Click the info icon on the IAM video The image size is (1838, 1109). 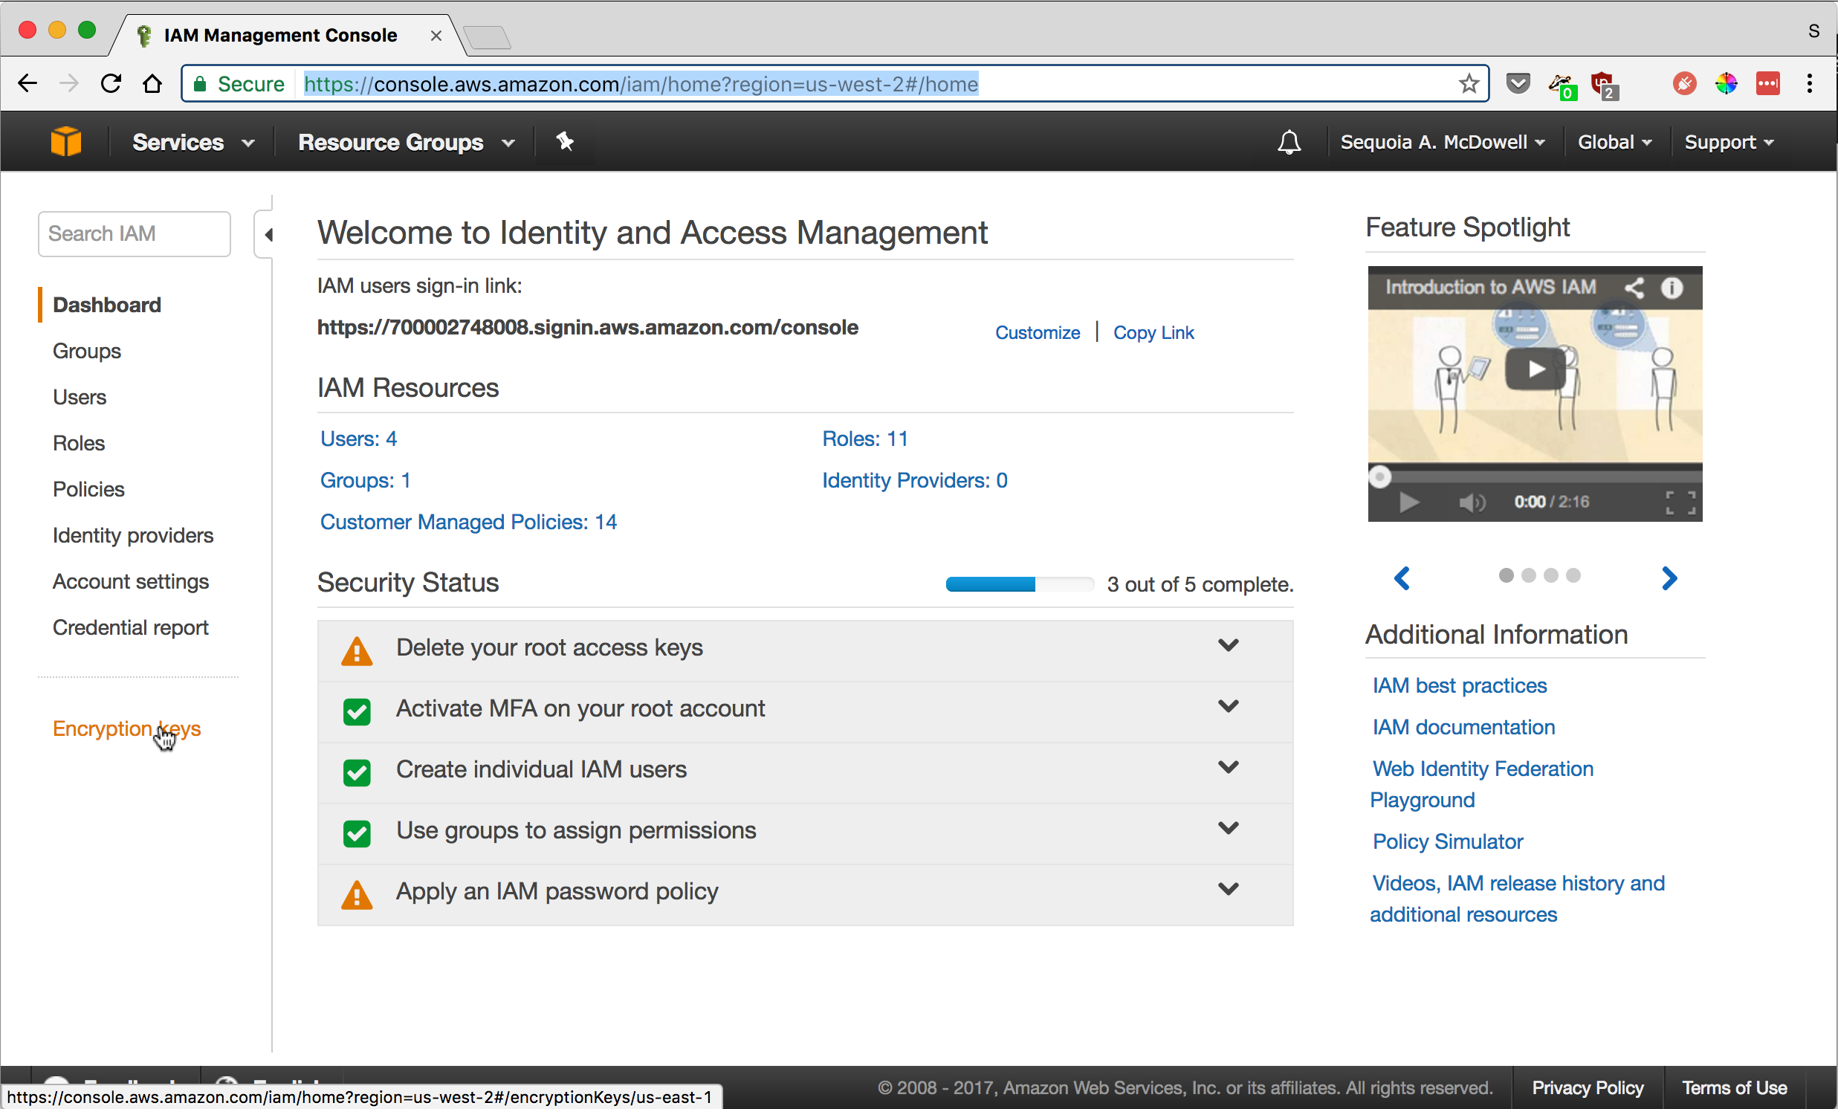[1672, 288]
